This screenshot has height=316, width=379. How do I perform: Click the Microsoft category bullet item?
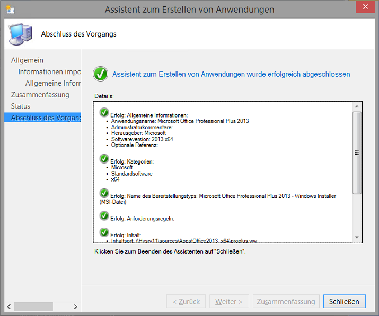click(122, 167)
